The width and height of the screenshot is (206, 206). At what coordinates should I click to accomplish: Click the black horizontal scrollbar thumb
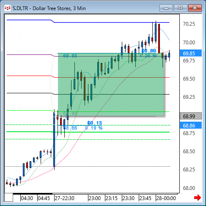[x=33, y=194]
